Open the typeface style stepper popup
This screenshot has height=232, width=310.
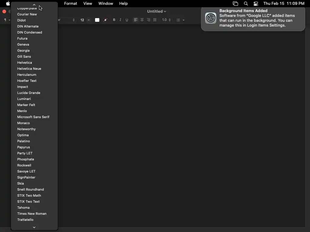[x=74, y=20]
